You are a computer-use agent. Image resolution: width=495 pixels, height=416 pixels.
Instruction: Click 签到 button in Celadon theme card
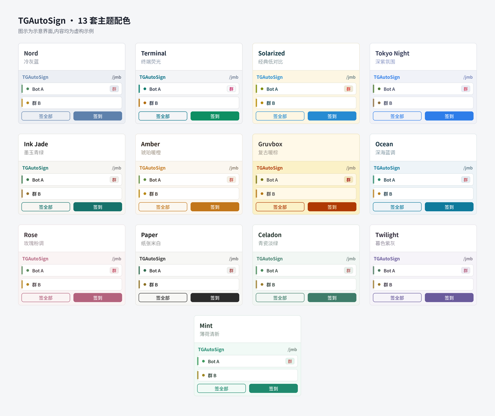tap(332, 298)
